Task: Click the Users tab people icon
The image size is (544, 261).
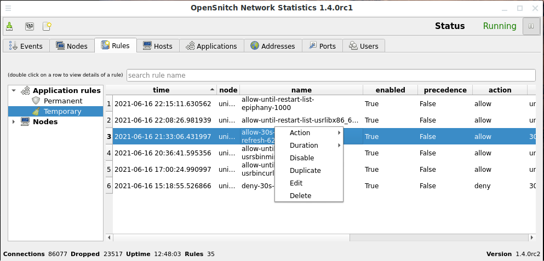Action: coord(353,46)
